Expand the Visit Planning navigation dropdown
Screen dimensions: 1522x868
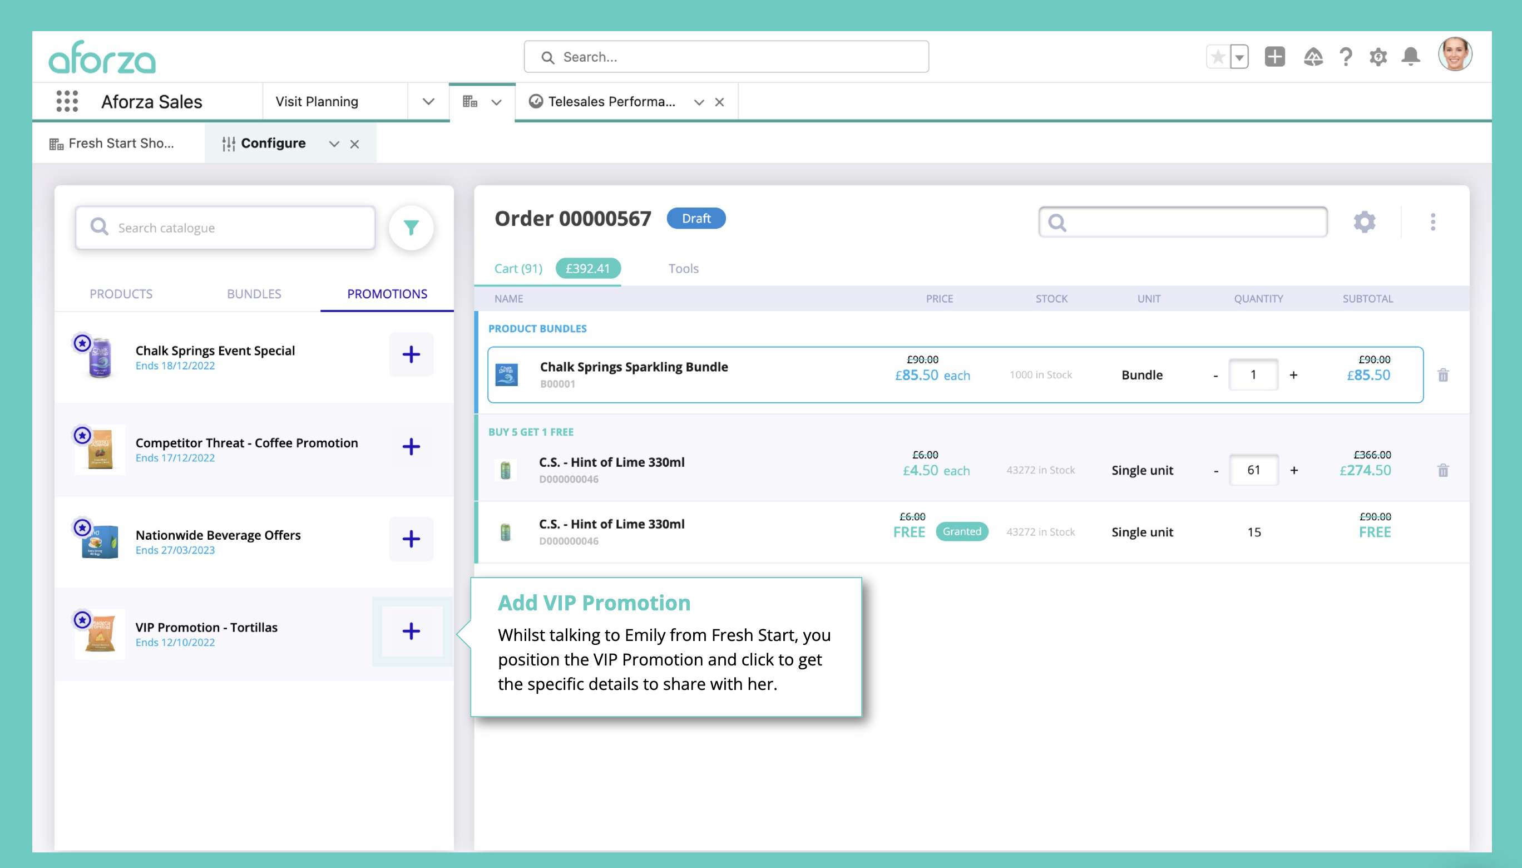pyautogui.click(x=428, y=101)
